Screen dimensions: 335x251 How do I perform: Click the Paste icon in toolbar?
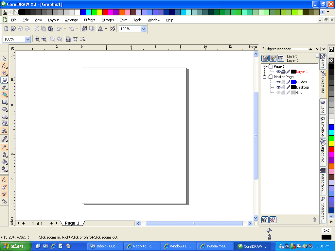pyautogui.click(x=51, y=29)
